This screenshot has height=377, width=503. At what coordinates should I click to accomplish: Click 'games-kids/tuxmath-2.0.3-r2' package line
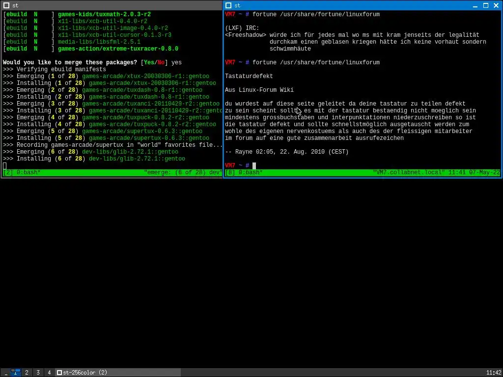[104, 14]
